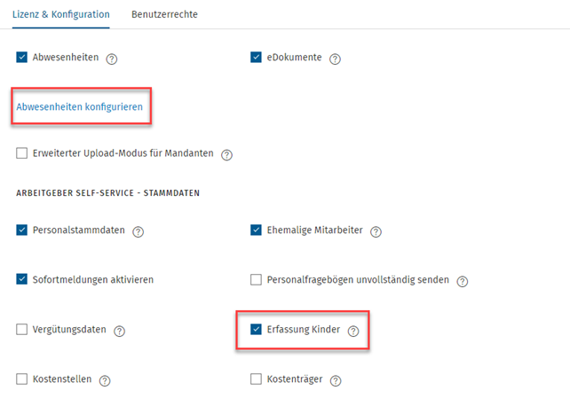Screen dimensions: 570x398
Task: Tick Personalfragebögen unvollständig senden checkbox
Action: coord(256,279)
